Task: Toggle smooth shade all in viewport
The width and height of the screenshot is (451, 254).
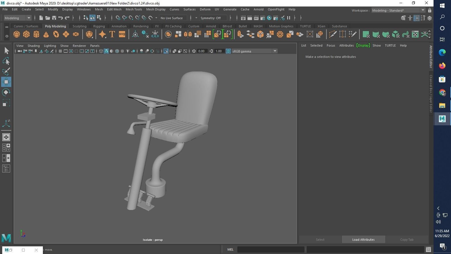Action: (x=106, y=51)
